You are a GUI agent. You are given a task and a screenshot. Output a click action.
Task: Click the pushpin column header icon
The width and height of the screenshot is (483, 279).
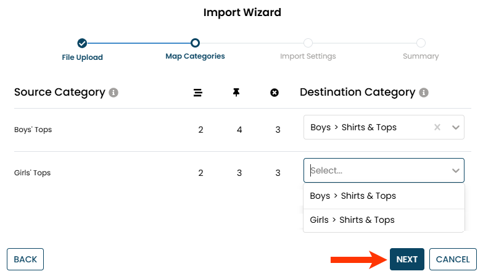point(236,93)
